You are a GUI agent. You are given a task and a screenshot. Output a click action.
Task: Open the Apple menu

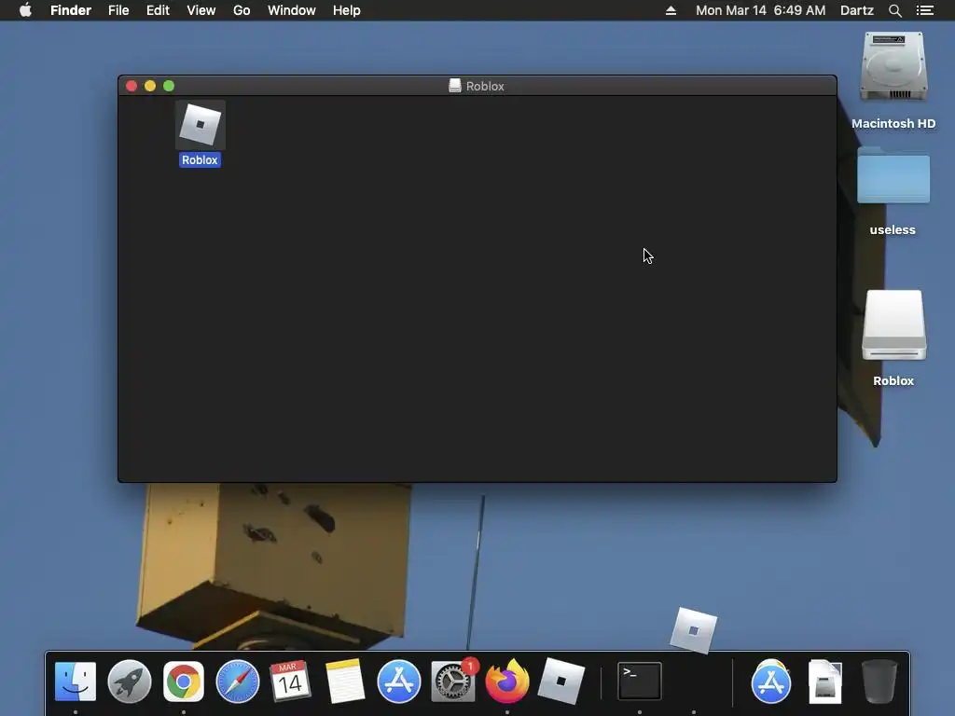pyautogui.click(x=25, y=10)
